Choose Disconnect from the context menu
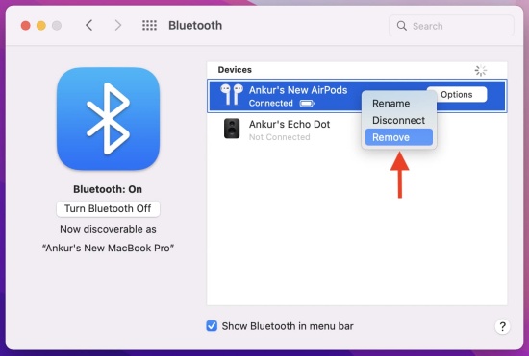 pos(399,120)
